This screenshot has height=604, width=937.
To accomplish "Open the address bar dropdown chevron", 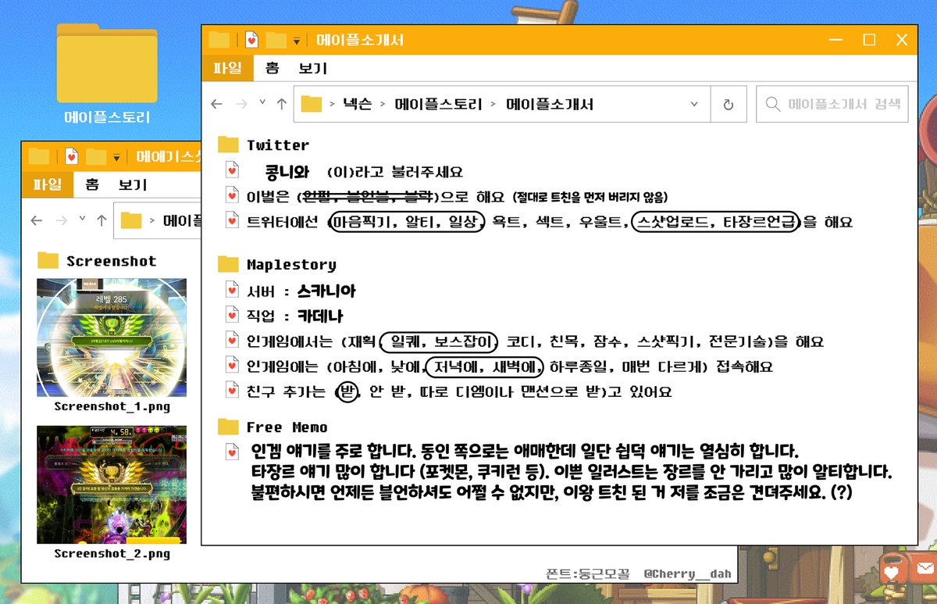I will 693,103.
